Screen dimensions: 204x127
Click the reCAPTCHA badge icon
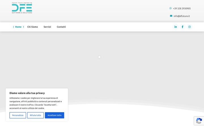199,121
